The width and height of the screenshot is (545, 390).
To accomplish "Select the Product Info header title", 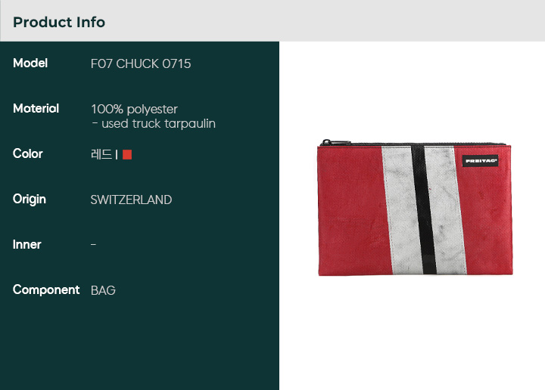I will pyautogui.click(x=59, y=22).
